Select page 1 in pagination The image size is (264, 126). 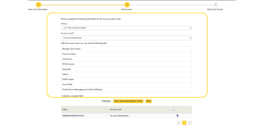[x=184, y=123]
